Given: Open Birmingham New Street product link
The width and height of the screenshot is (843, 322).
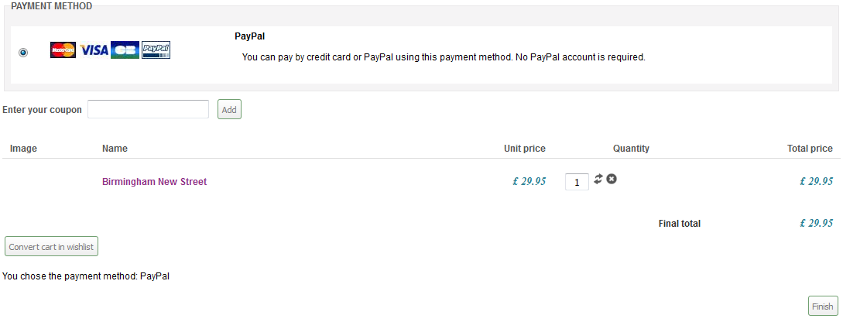Looking at the screenshot, I should pos(154,182).
